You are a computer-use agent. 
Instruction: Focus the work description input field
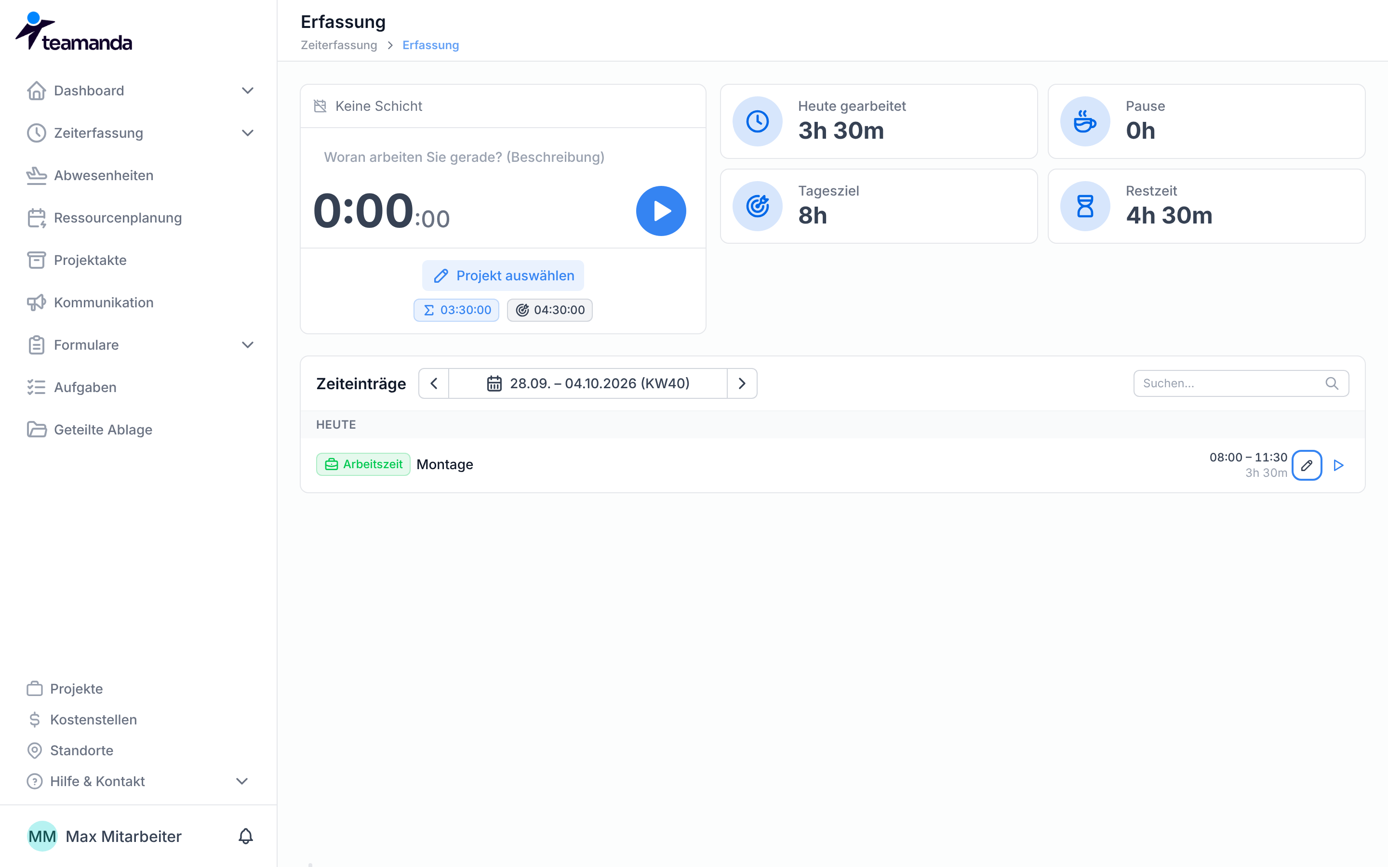tap(503, 157)
